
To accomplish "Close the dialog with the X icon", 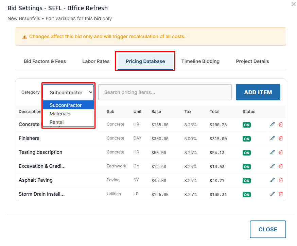I will (x=293, y=4).
